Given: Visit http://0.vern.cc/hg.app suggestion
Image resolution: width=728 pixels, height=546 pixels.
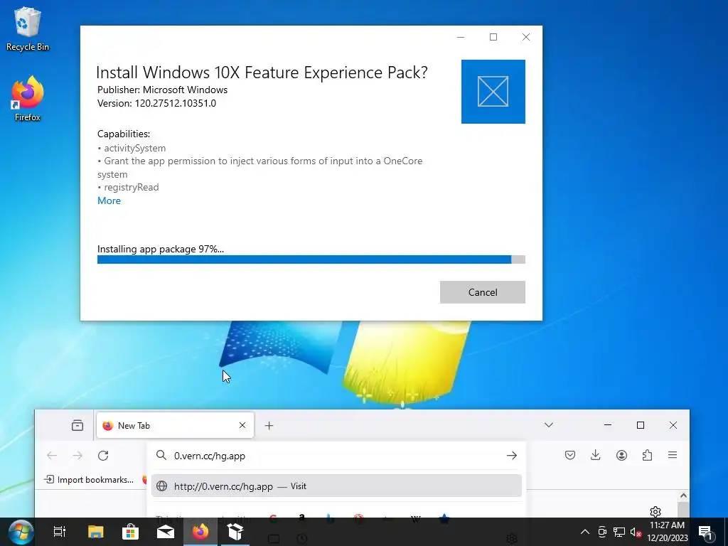Looking at the screenshot, I should pos(336,486).
